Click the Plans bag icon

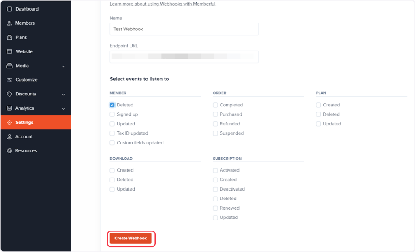tap(10, 37)
